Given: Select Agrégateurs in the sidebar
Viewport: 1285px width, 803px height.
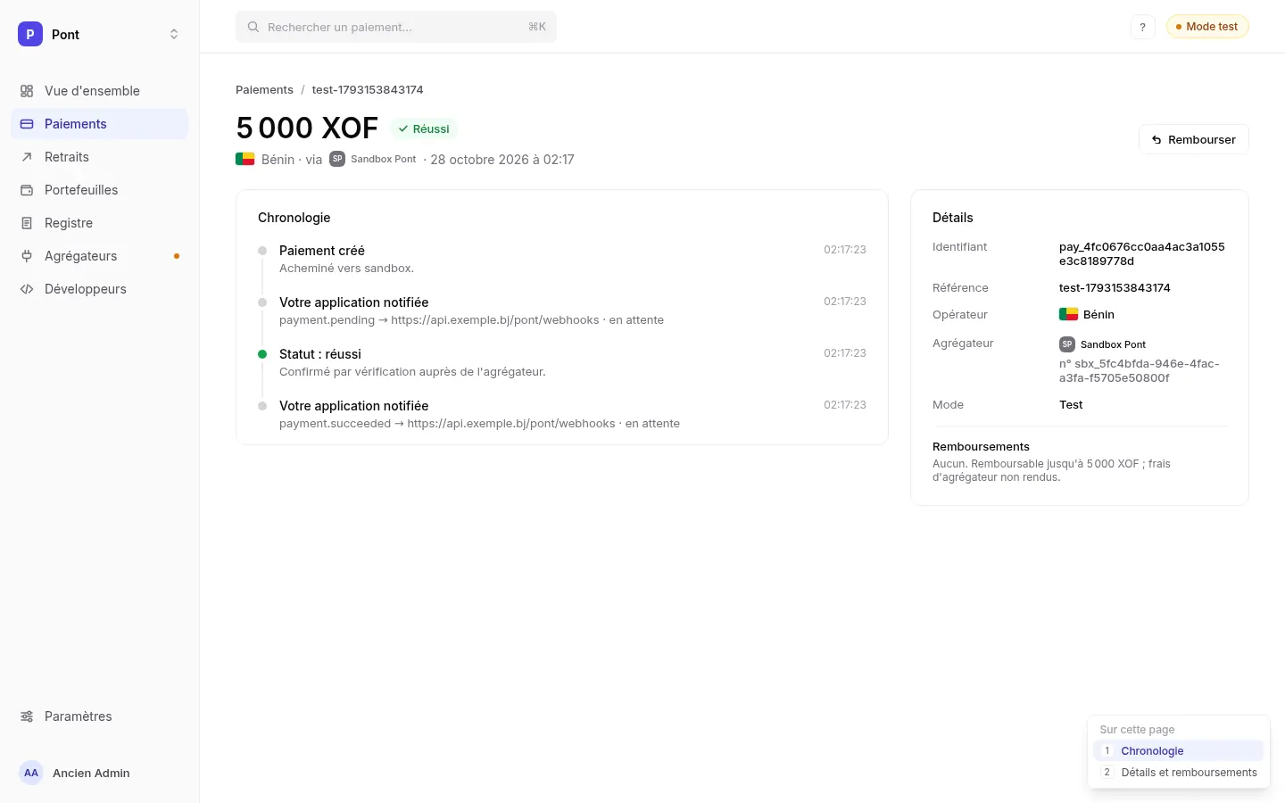Looking at the screenshot, I should point(99,256).
